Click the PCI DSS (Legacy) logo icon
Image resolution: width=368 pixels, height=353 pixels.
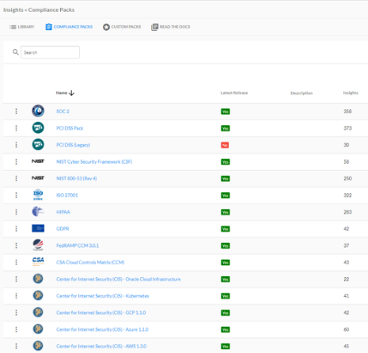(x=38, y=145)
